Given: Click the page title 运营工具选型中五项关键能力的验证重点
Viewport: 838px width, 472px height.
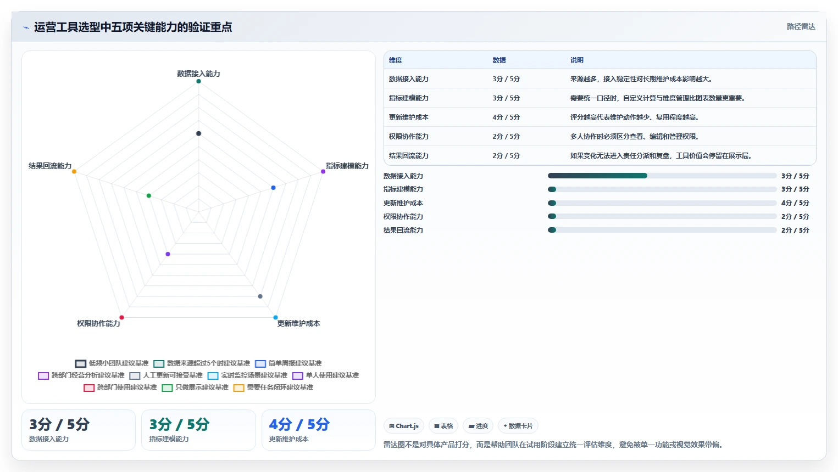Looking at the screenshot, I should coord(133,27).
